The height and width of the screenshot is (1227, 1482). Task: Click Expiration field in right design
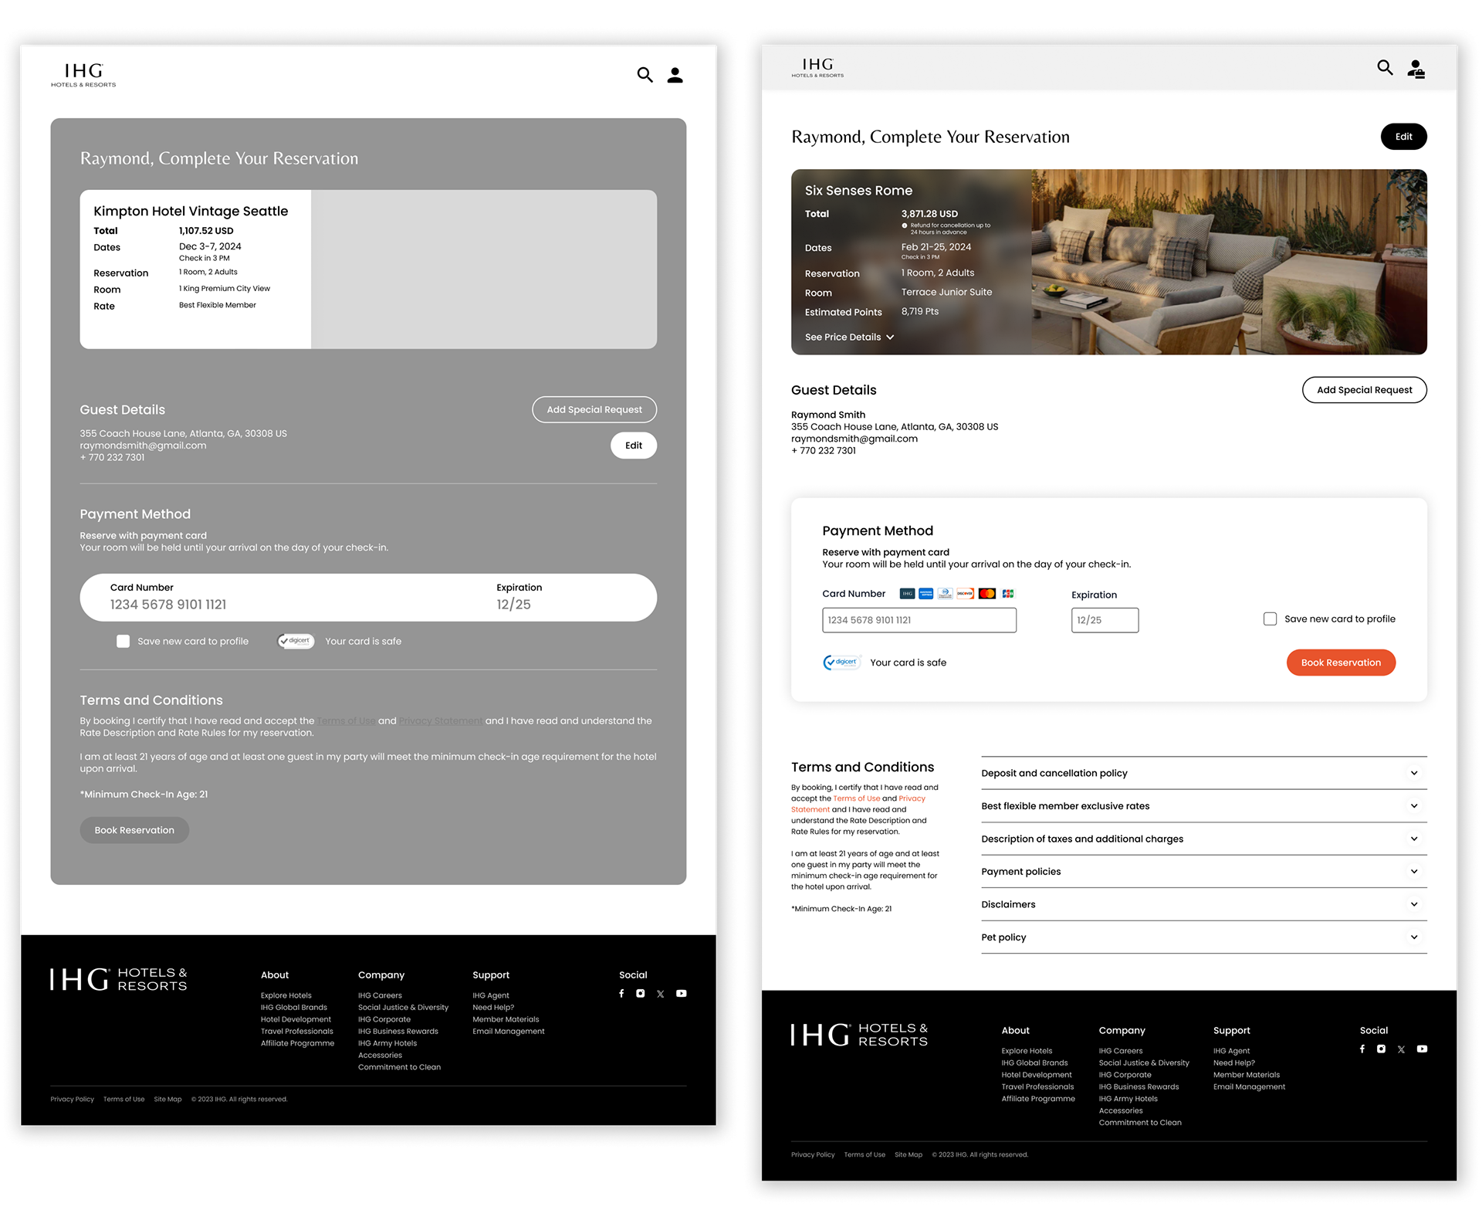click(x=1105, y=620)
